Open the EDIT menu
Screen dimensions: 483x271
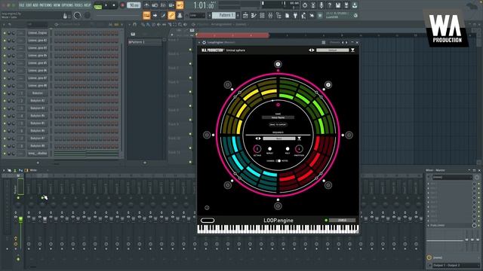tap(29, 5)
